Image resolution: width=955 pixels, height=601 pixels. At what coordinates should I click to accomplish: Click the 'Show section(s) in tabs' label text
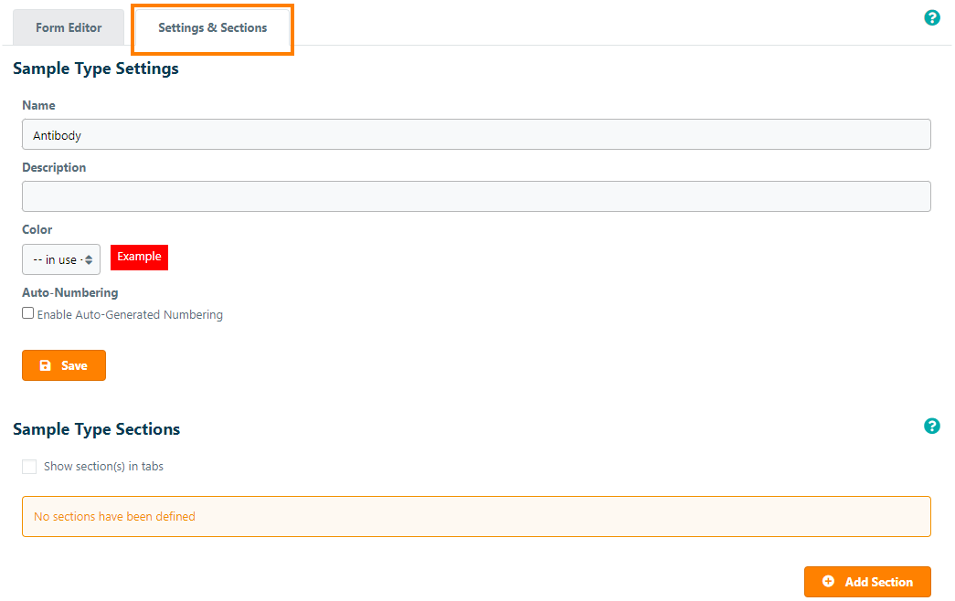coord(103,467)
